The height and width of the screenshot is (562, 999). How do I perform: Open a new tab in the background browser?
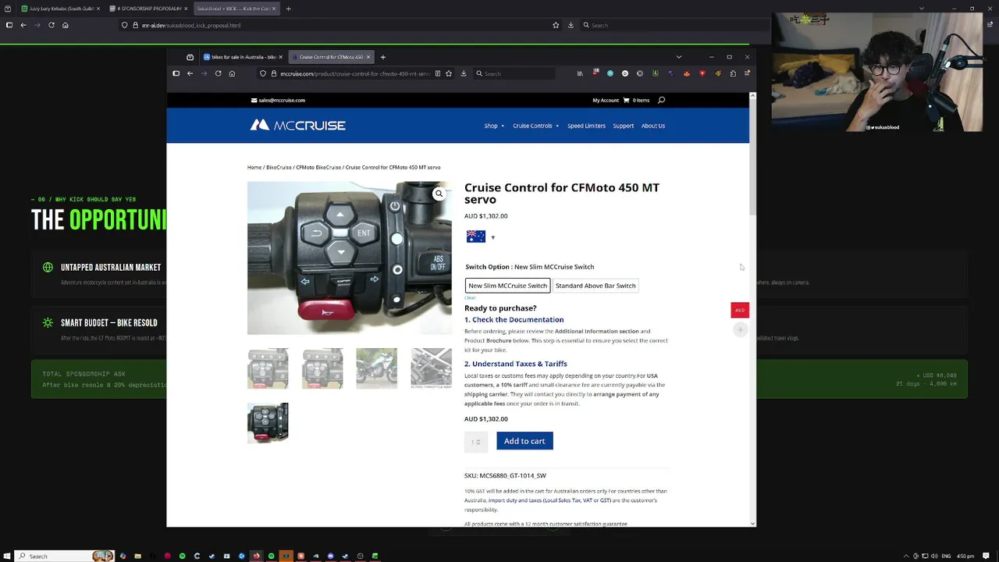288,9
